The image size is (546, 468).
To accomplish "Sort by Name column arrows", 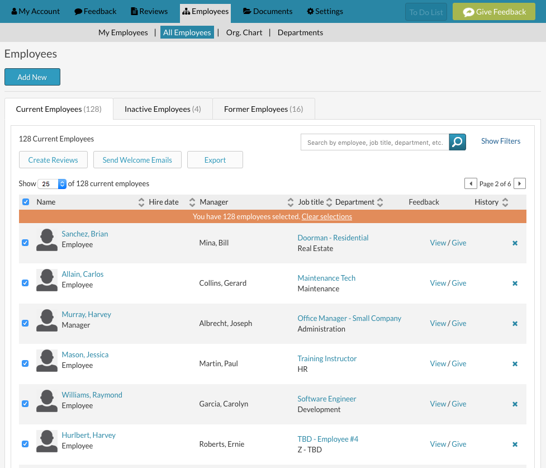I will tap(141, 202).
